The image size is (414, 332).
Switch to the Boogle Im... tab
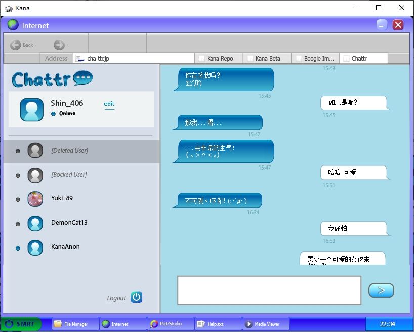(315, 58)
